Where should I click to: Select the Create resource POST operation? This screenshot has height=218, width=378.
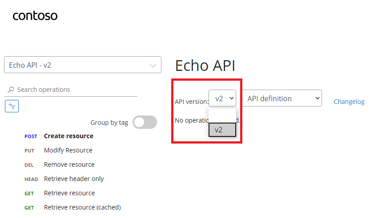pyautogui.click(x=68, y=136)
